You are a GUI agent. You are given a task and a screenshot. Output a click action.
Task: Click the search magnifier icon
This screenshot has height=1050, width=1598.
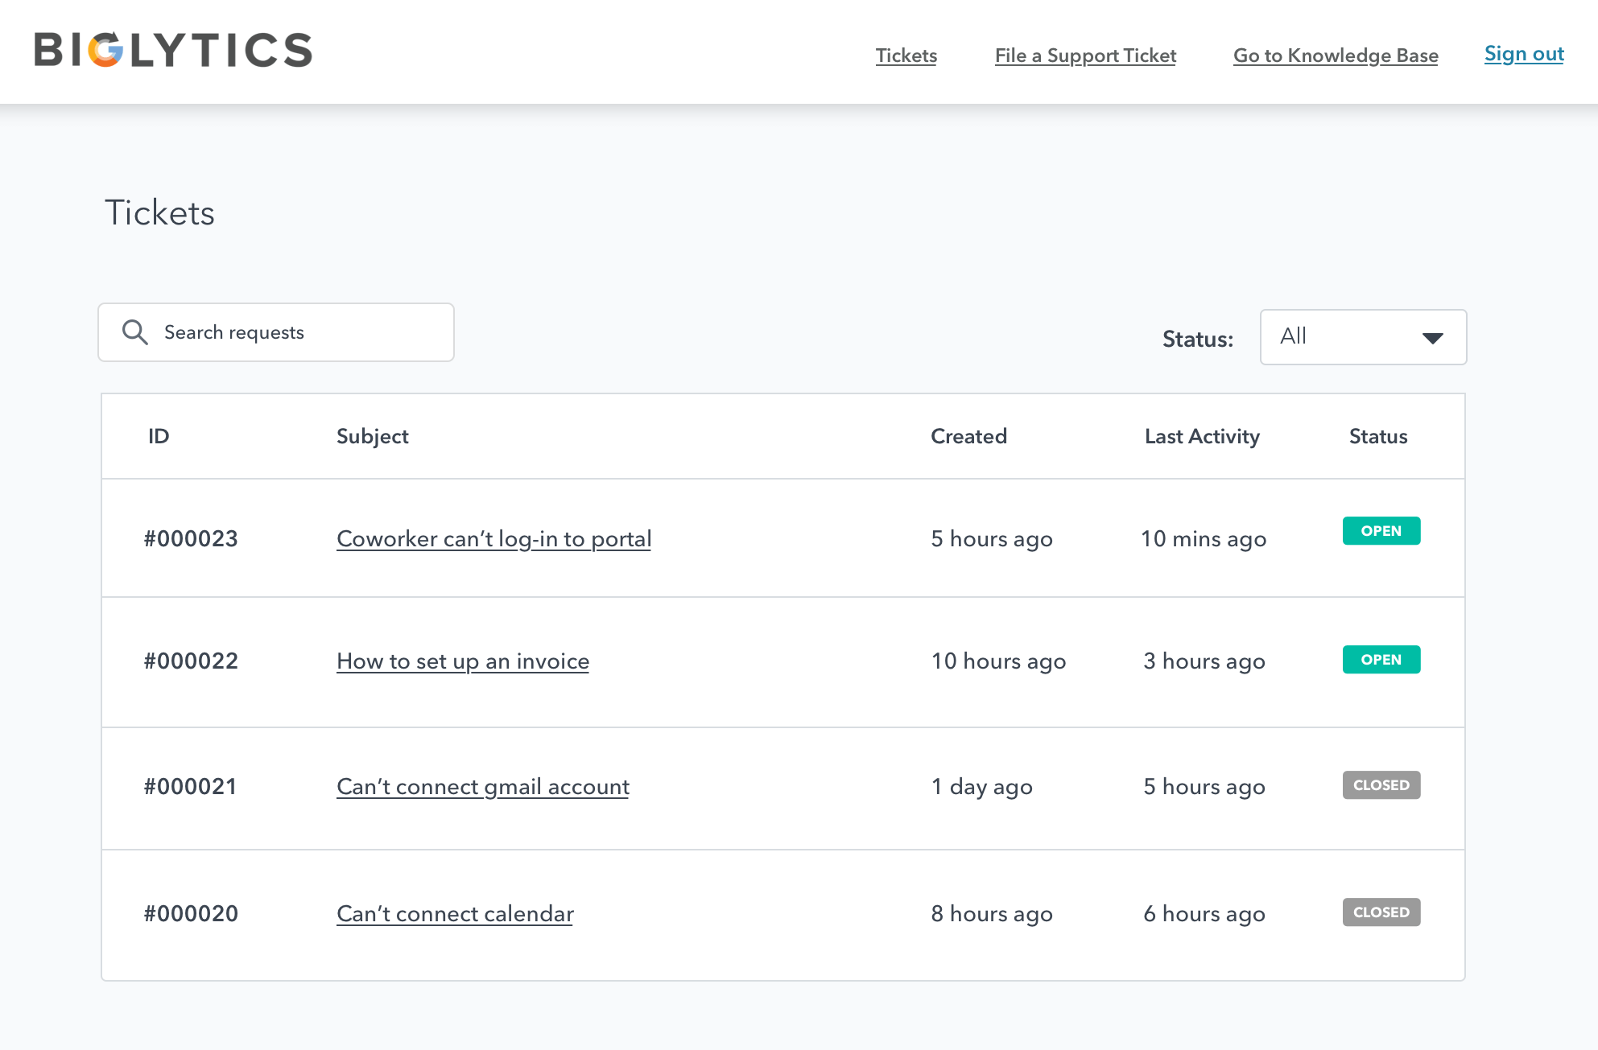pos(134,332)
